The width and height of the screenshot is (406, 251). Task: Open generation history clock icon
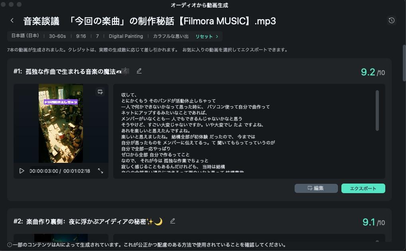pyautogui.click(x=392, y=20)
